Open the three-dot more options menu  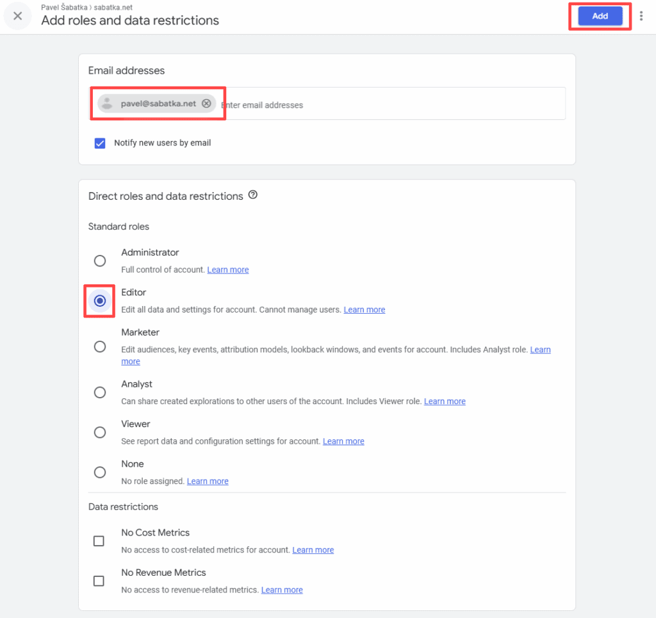[641, 16]
